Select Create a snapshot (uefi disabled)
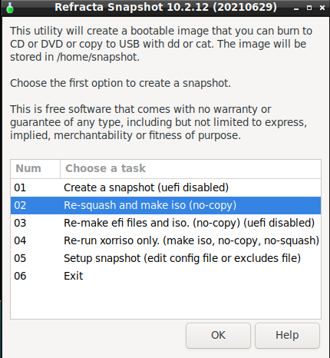 (x=166, y=187)
